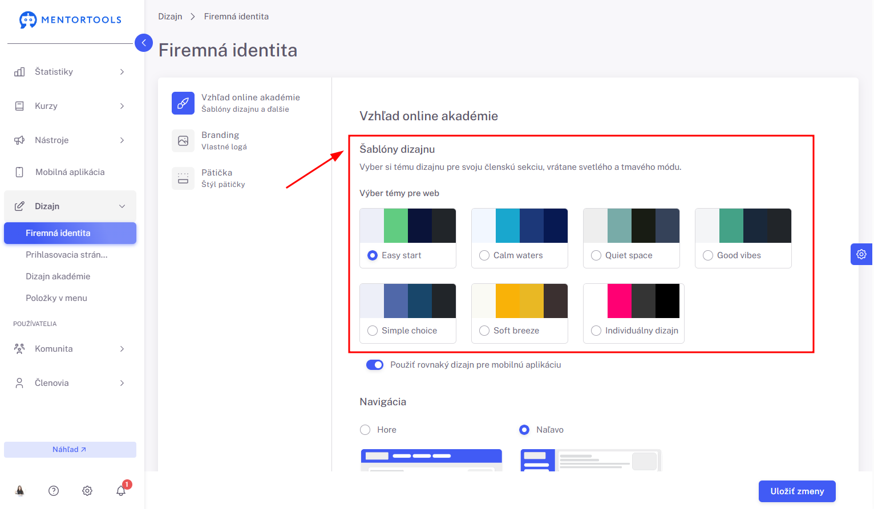Toggle same design for mobile app

[375, 365]
